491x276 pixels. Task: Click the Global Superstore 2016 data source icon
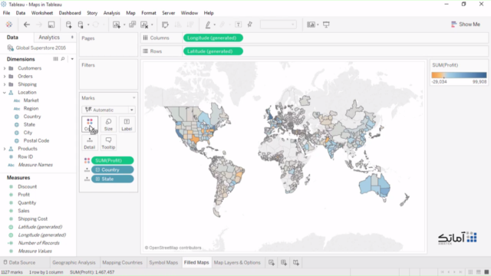click(x=10, y=48)
